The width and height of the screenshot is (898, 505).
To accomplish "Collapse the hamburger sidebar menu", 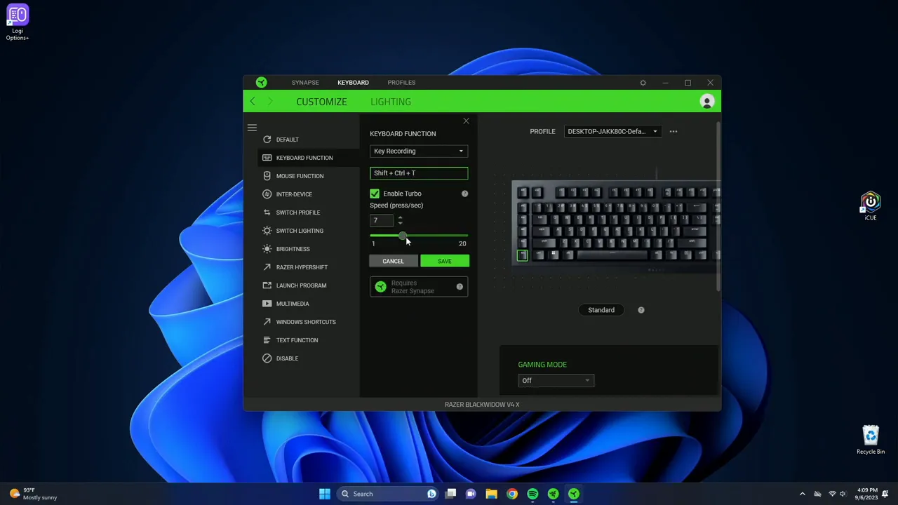I will [x=252, y=128].
